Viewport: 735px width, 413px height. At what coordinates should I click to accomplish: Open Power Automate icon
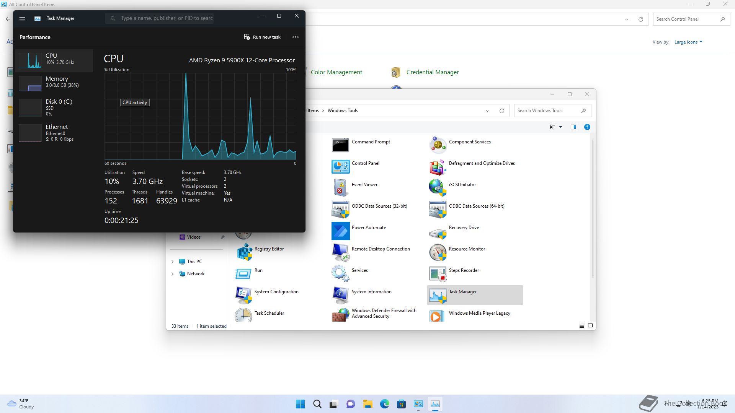click(340, 231)
